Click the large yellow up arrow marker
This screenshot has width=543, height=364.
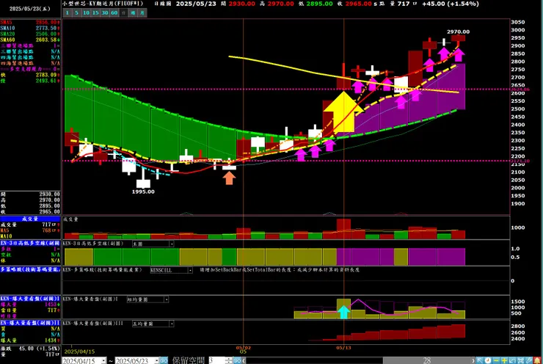[343, 111]
